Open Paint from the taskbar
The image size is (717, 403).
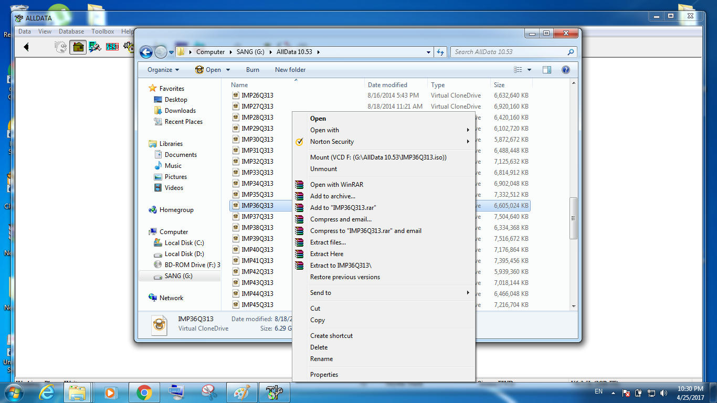point(241,392)
